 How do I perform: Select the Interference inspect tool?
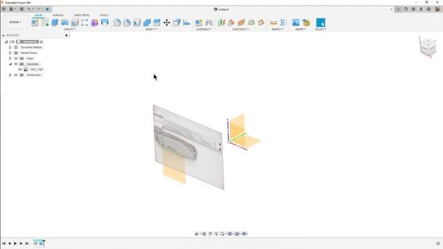click(x=283, y=23)
